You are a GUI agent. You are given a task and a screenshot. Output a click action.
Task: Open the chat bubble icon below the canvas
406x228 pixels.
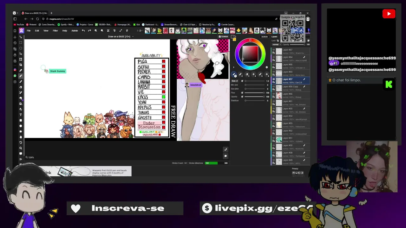point(226,156)
